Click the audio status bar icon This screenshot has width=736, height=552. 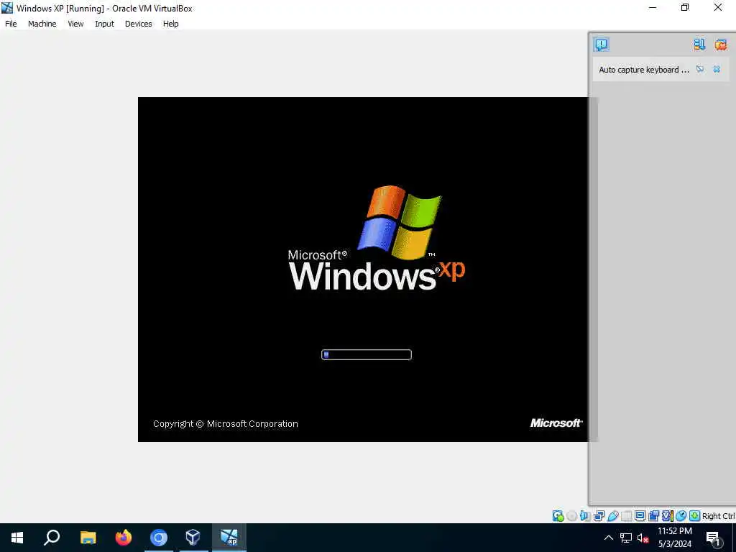[585, 516]
